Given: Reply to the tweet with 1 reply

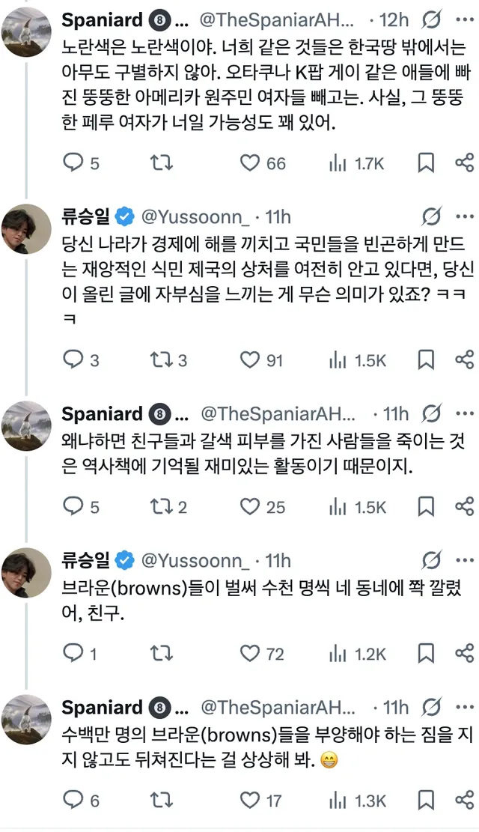Looking at the screenshot, I should coord(73,654).
